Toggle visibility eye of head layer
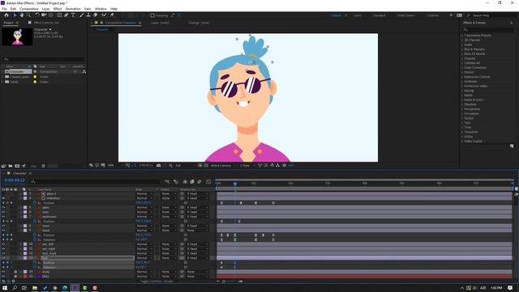 (x=3, y=230)
